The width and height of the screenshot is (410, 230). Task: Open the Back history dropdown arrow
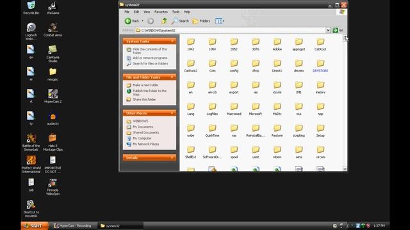pos(142,21)
